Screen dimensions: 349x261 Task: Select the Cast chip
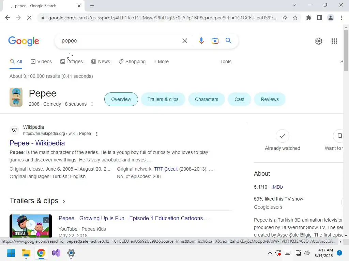click(240, 99)
